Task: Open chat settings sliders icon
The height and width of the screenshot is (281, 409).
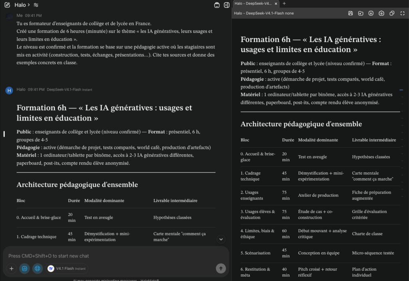Action: pos(36,5)
